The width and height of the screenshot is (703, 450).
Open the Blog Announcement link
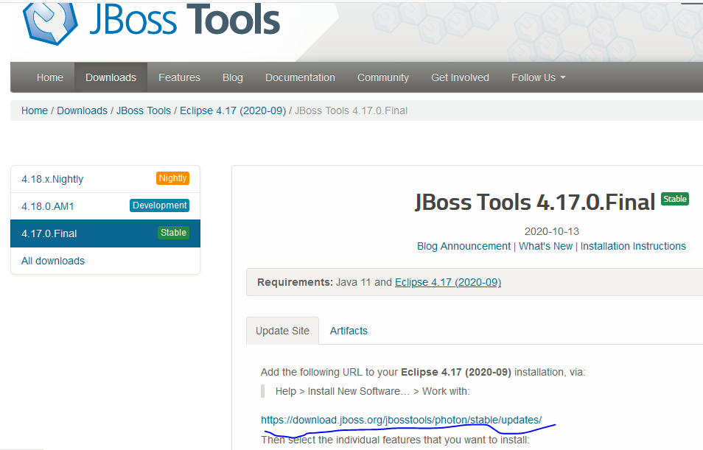[464, 246]
